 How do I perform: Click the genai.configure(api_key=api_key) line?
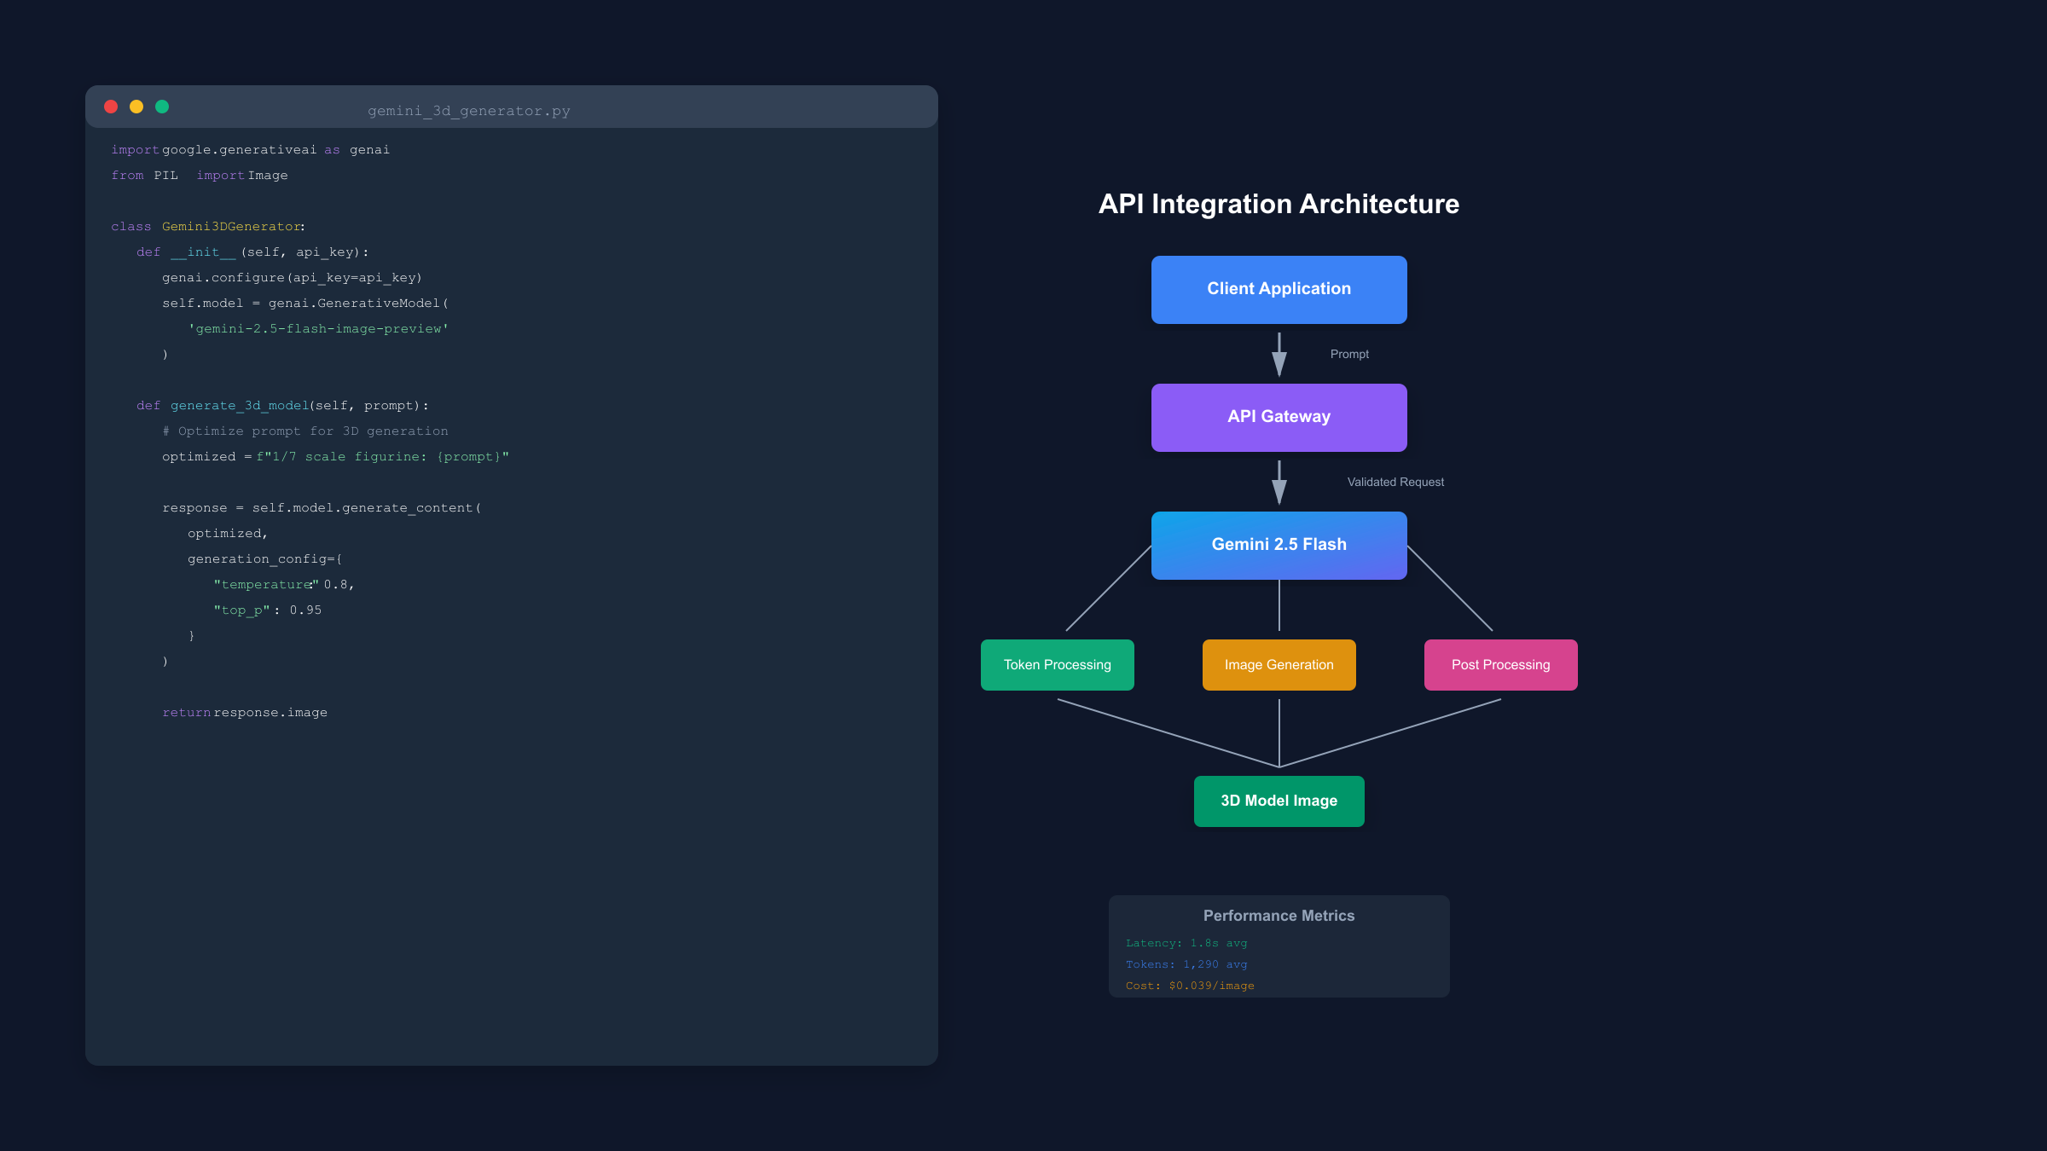click(x=293, y=278)
